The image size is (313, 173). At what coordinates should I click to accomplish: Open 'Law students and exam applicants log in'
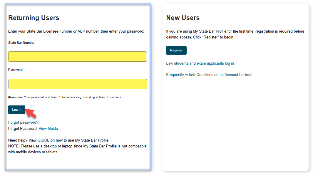200,63
